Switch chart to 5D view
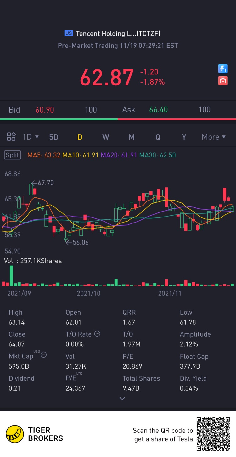This screenshot has width=236, height=457. (x=54, y=137)
